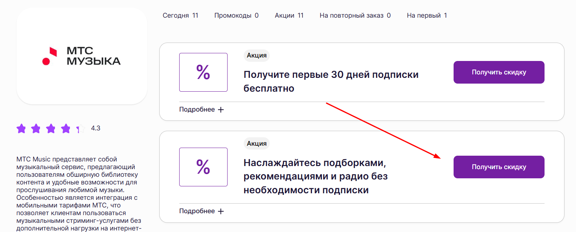Click the plus next to the lower Подробнее
The height and width of the screenshot is (232, 576).
point(221,211)
